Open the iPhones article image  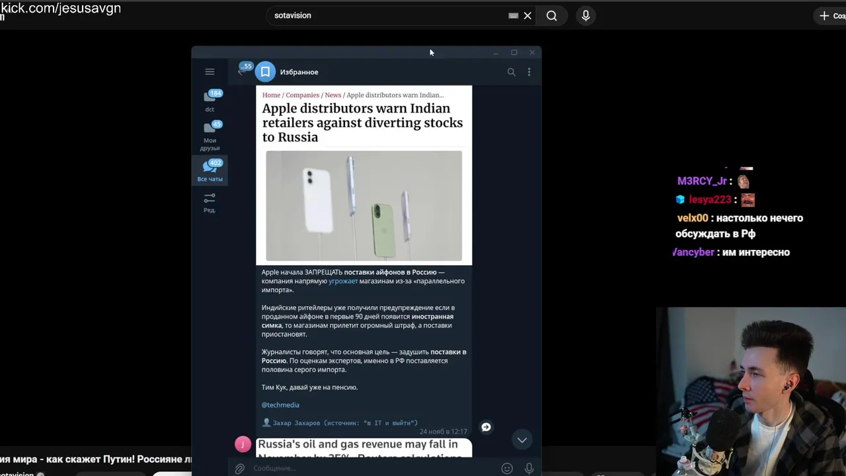click(x=364, y=206)
